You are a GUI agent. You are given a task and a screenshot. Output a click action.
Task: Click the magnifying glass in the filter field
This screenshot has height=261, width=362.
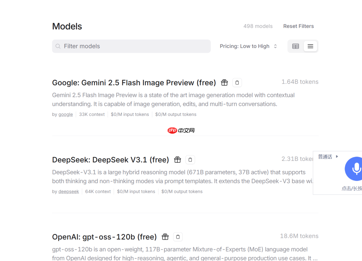tap(58, 46)
